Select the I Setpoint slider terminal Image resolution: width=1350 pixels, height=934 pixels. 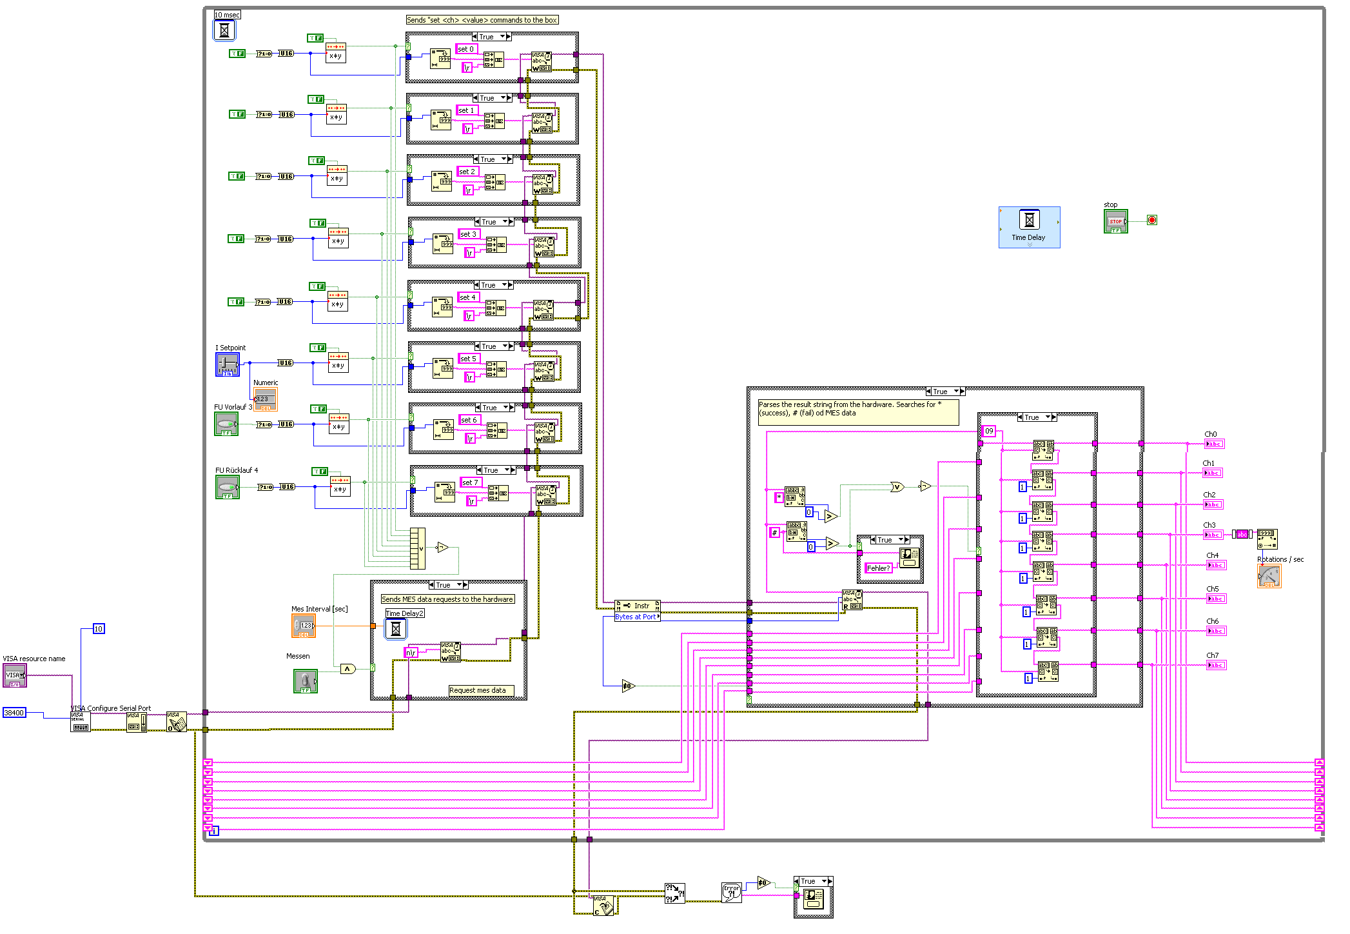(x=228, y=364)
